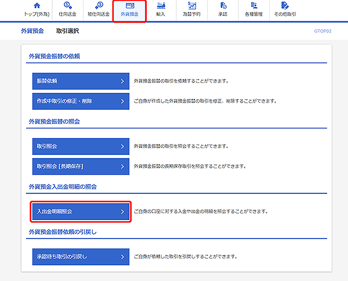Click the 外貨預金 page title
The width and height of the screenshot is (348, 281).
click(32, 31)
